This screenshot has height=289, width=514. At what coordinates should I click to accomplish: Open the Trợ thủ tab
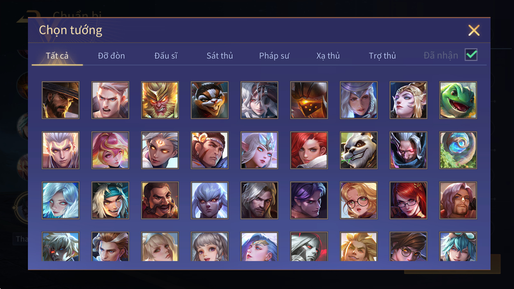382,56
